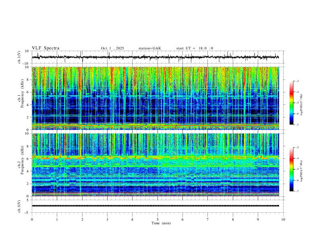Click the '-7' tick on ch.2 colorbar
This screenshot has height=246, width=319.
pyautogui.click(x=297, y=191)
